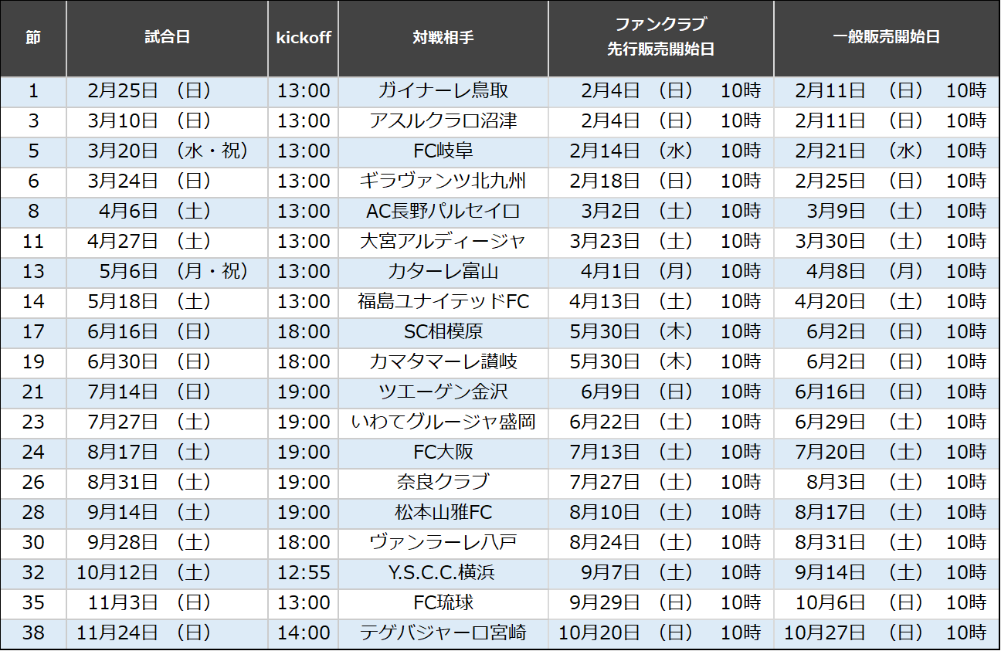Click match date 8月31日（土）
The width and height of the screenshot is (1001, 651).
pos(150,483)
